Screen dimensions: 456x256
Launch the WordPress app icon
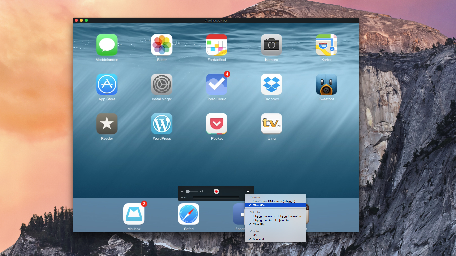tap(162, 124)
